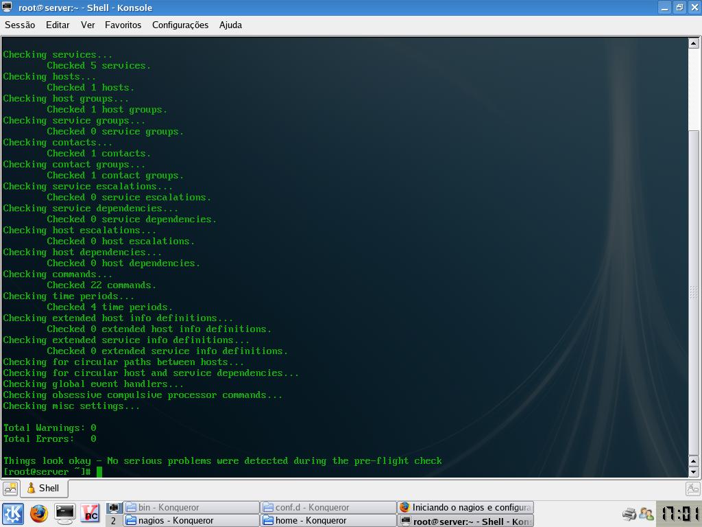Click the users icon in the system tray
This screenshot has width=702, height=527.
click(646, 514)
